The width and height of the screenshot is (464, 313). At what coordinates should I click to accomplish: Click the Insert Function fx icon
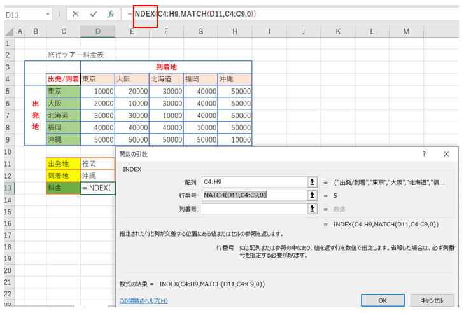tap(111, 13)
